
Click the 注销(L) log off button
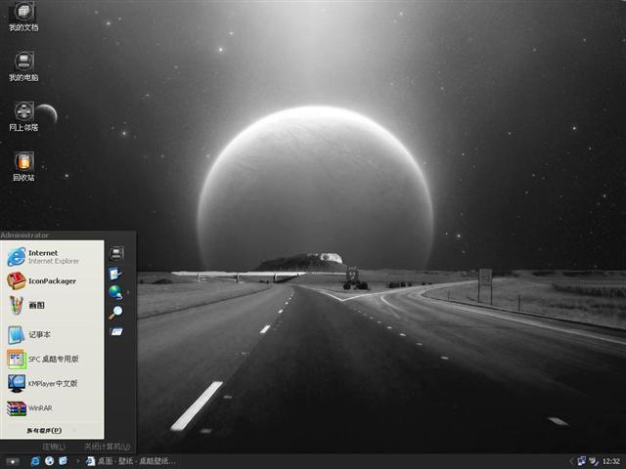54,447
